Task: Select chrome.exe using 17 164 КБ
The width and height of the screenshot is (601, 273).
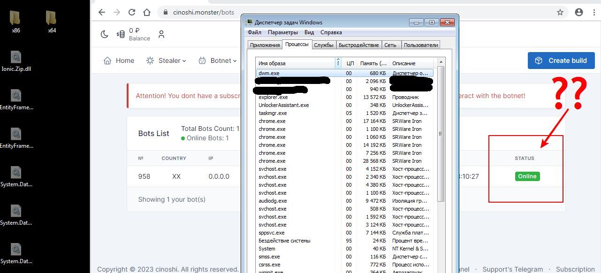Action: (x=345, y=121)
